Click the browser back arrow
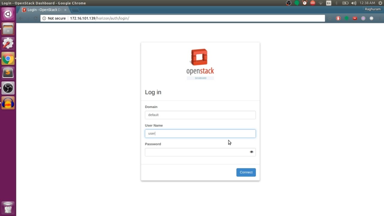Image resolution: width=384 pixels, height=216 pixels. click(21, 18)
